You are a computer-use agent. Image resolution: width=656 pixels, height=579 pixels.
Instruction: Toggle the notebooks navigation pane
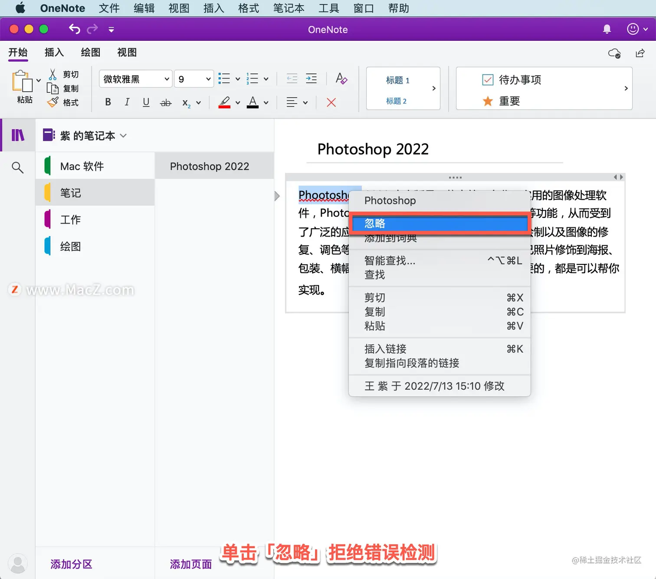click(18, 135)
